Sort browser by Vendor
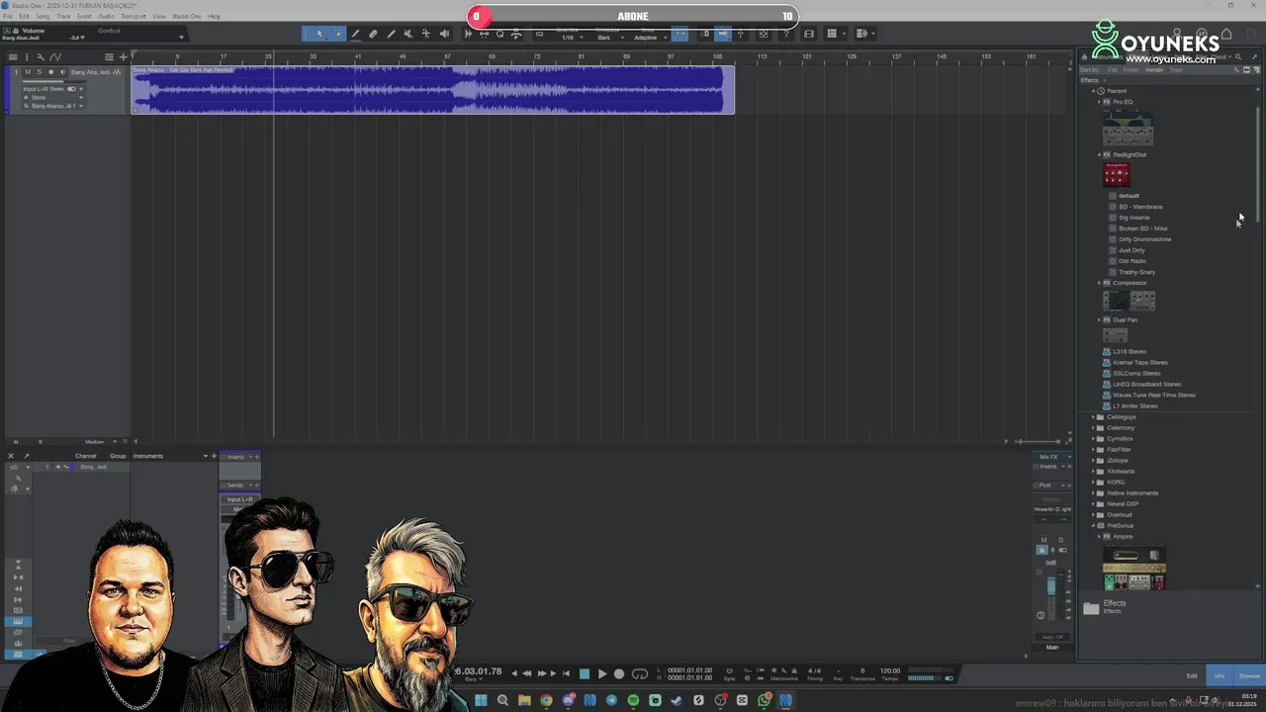The image size is (1266, 712). point(1154,70)
